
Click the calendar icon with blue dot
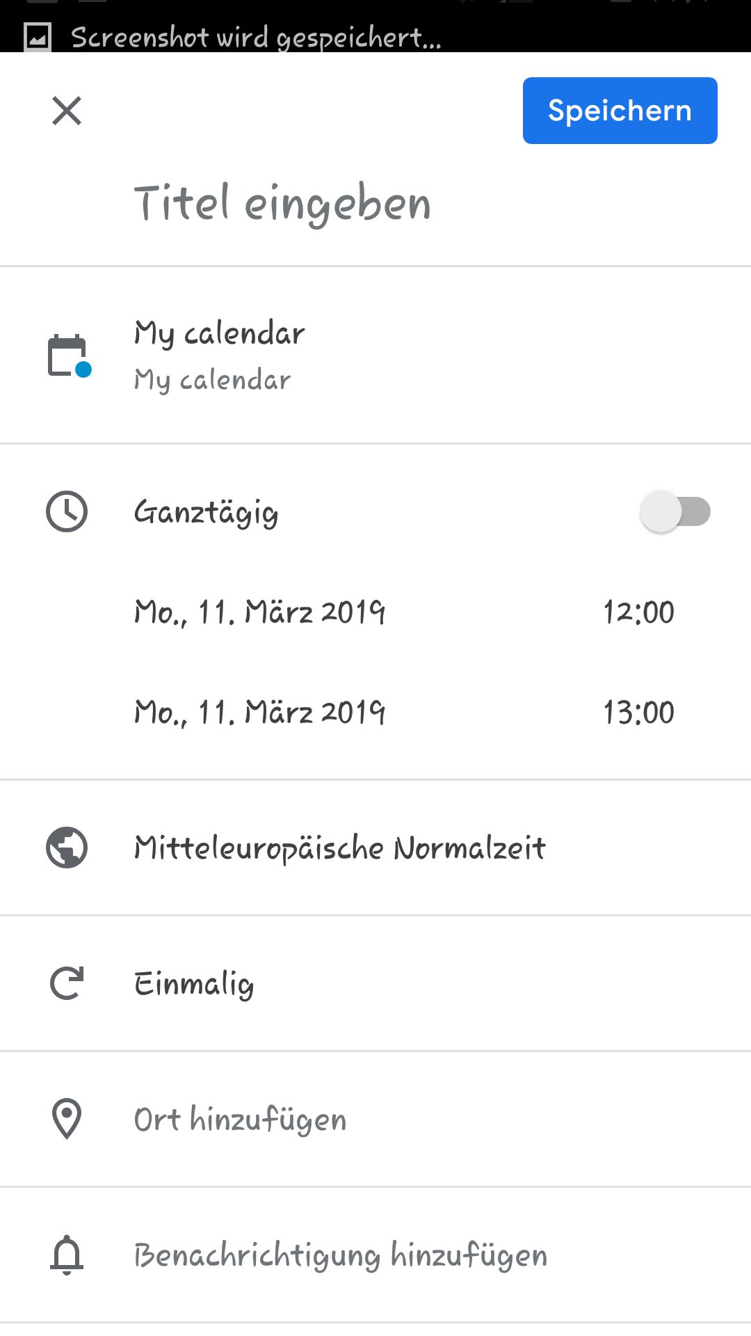click(x=69, y=356)
